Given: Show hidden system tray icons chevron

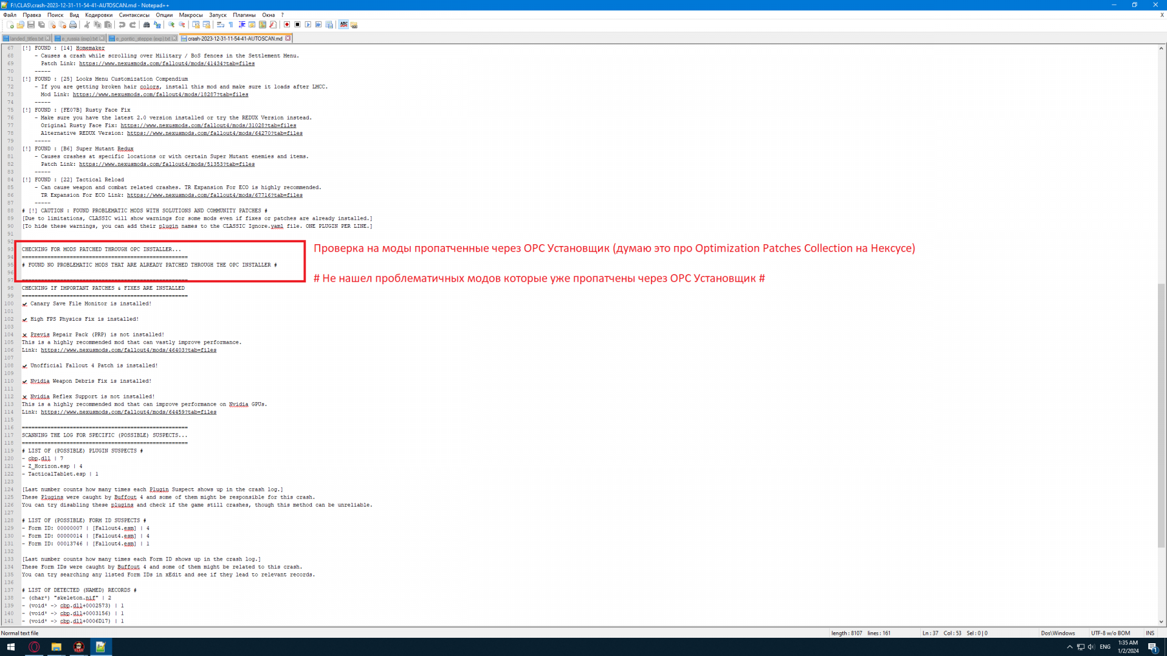Looking at the screenshot, I should [x=1070, y=647].
